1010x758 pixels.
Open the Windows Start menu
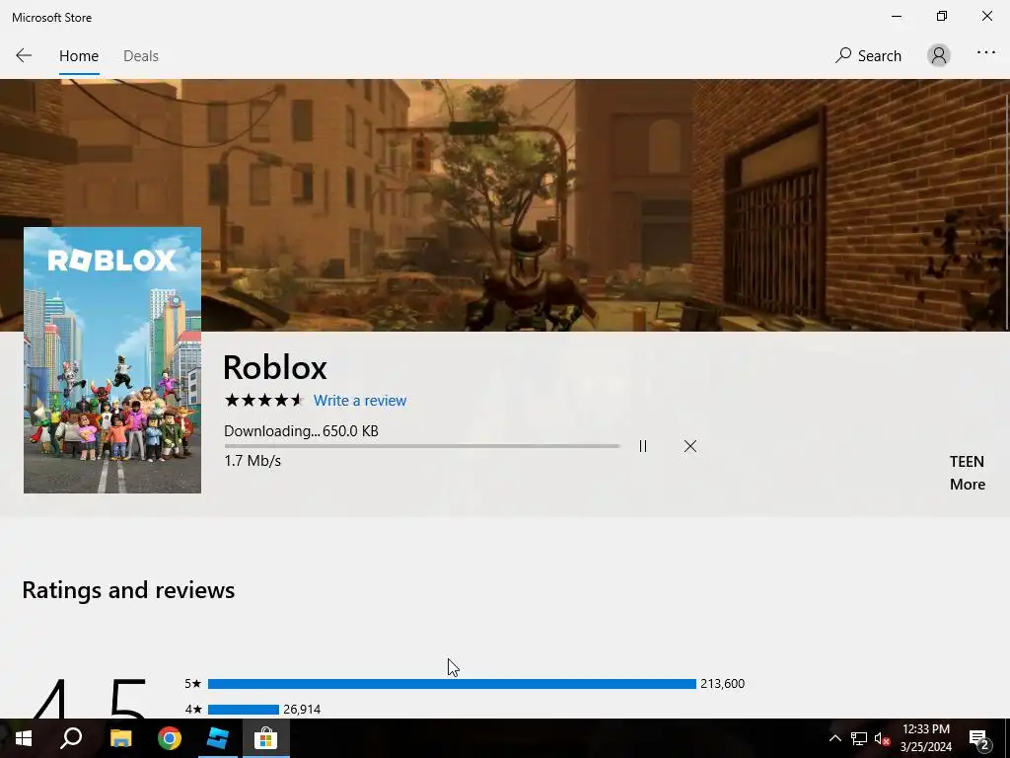[x=24, y=738]
